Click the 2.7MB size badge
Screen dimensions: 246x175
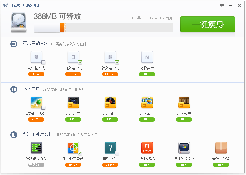(x=36, y=120)
